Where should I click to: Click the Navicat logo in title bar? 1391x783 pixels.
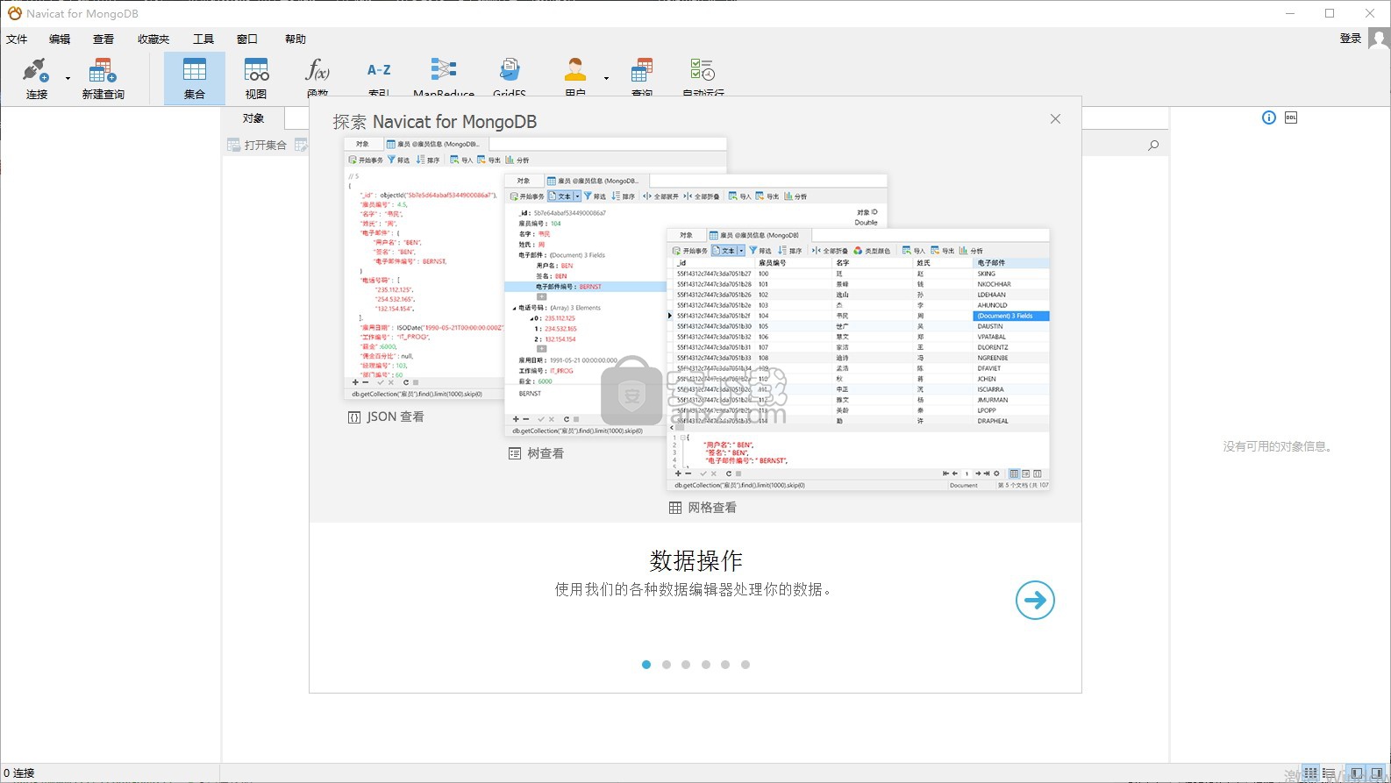pos(14,13)
